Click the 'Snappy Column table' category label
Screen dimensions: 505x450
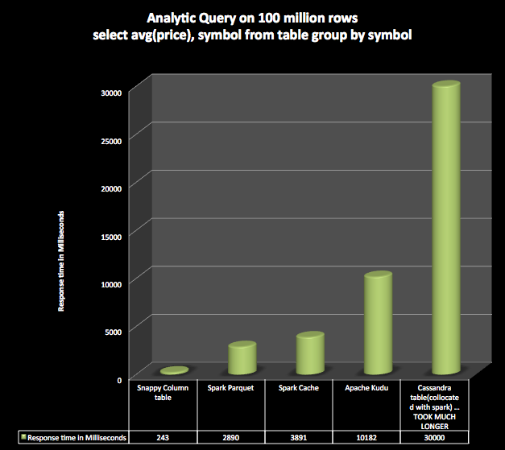[163, 393]
